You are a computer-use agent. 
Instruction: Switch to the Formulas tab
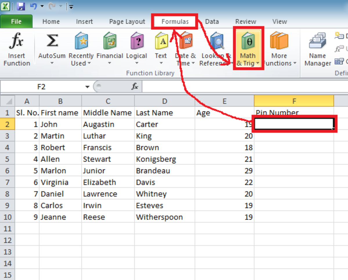pyautogui.click(x=175, y=21)
